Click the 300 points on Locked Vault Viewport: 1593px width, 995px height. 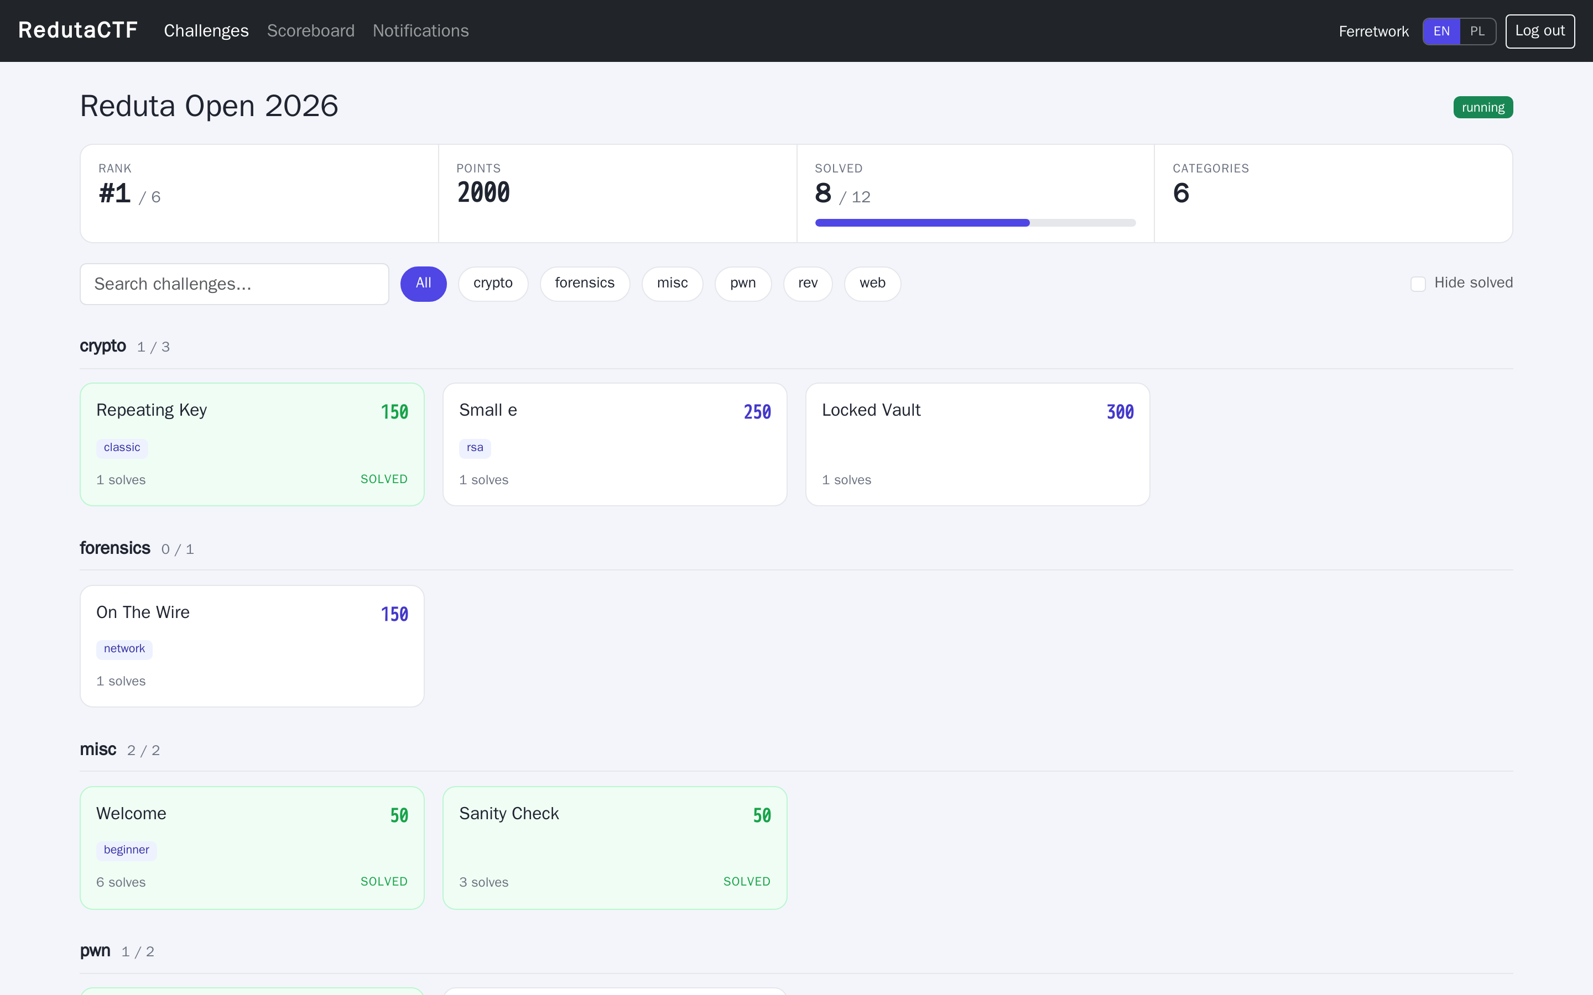click(x=1120, y=412)
